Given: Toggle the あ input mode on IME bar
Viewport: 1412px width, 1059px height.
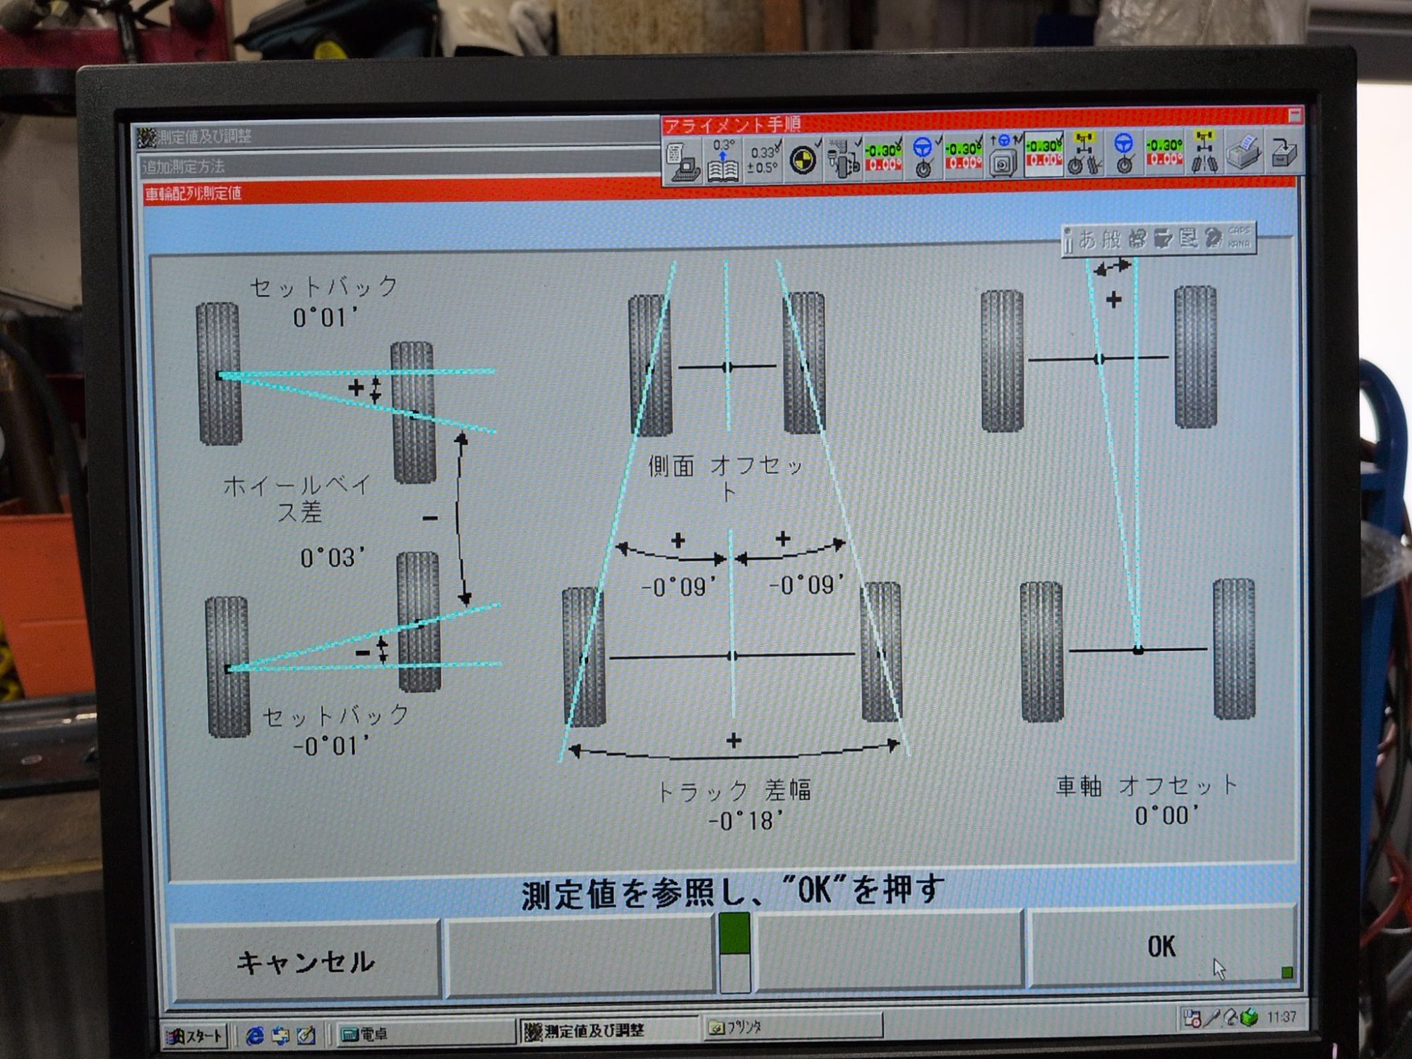Looking at the screenshot, I should tap(1087, 240).
